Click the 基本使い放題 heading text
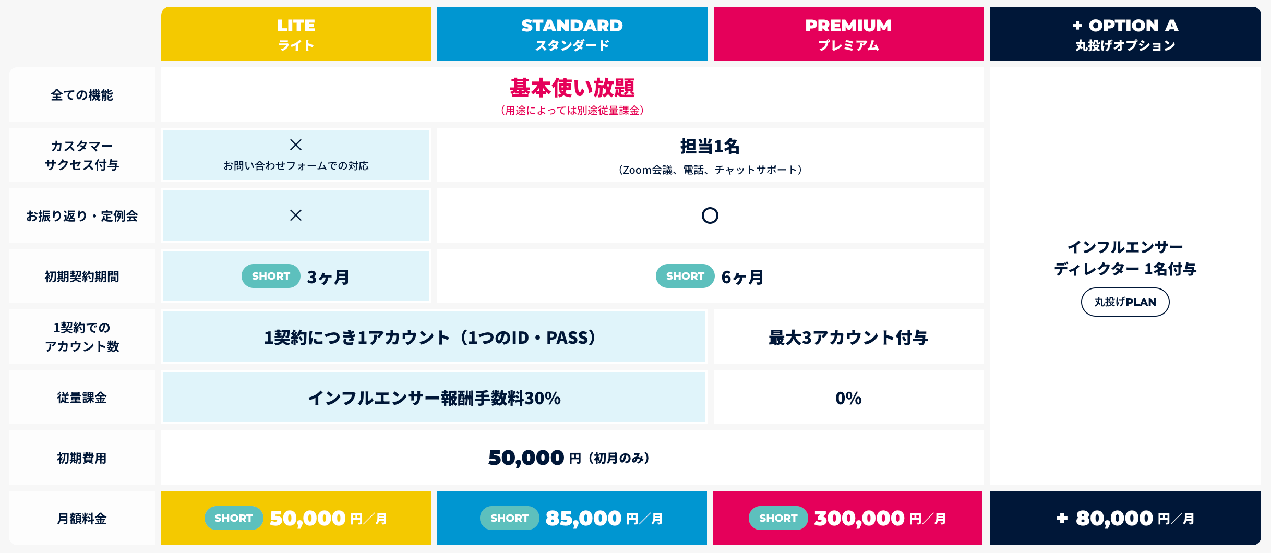The image size is (1271, 553). click(572, 88)
